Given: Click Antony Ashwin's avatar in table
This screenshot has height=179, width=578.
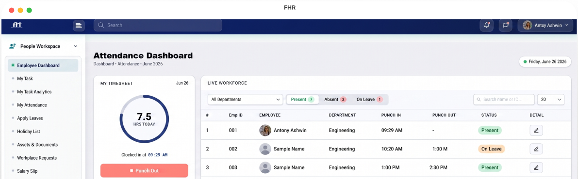Looking at the screenshot, I should click(x=265, y=130).
